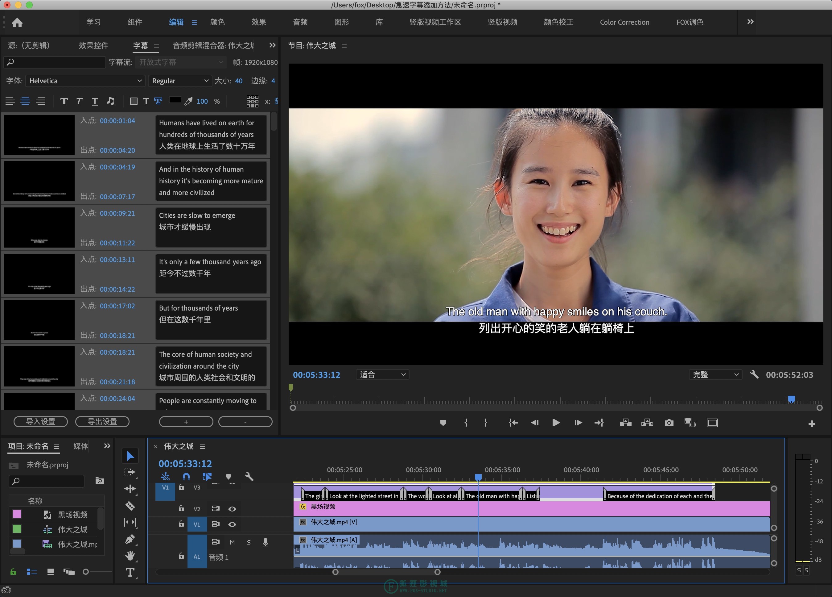
Task: Select the Pen tool
Action: pos(130,539)
